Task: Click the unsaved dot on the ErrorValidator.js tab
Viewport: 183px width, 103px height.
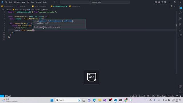Action: click(66, 6)
